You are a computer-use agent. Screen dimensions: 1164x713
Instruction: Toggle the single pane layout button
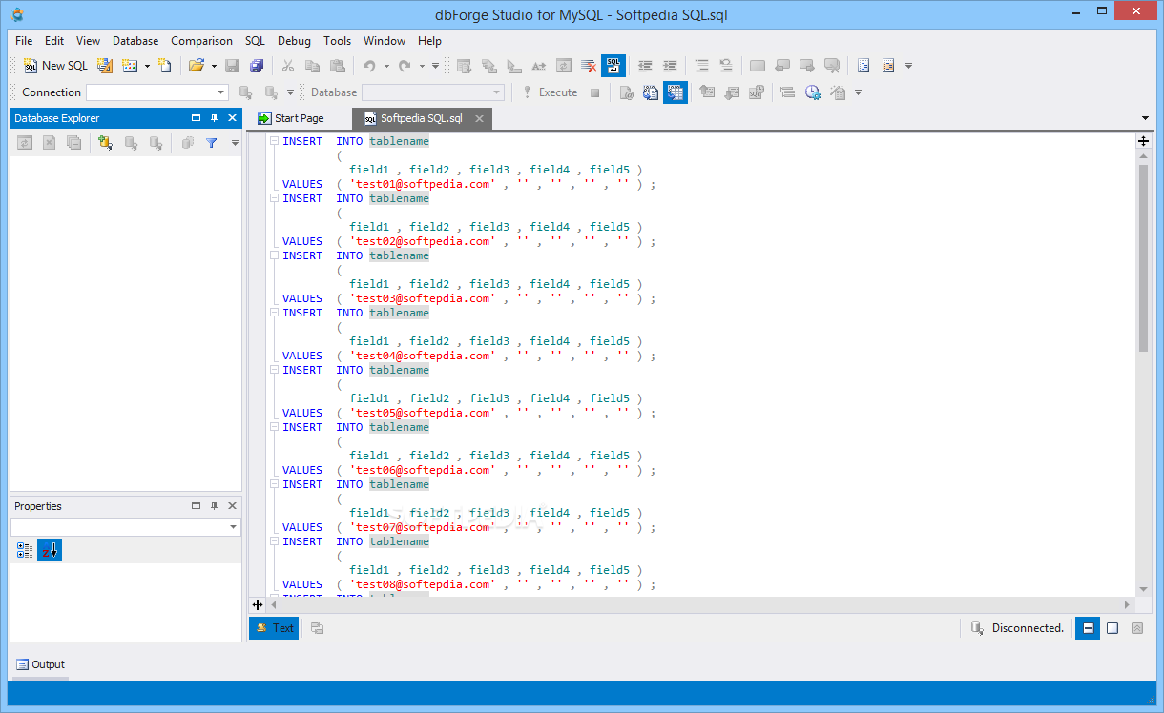pyautogui.click(x=1112, y=628)
